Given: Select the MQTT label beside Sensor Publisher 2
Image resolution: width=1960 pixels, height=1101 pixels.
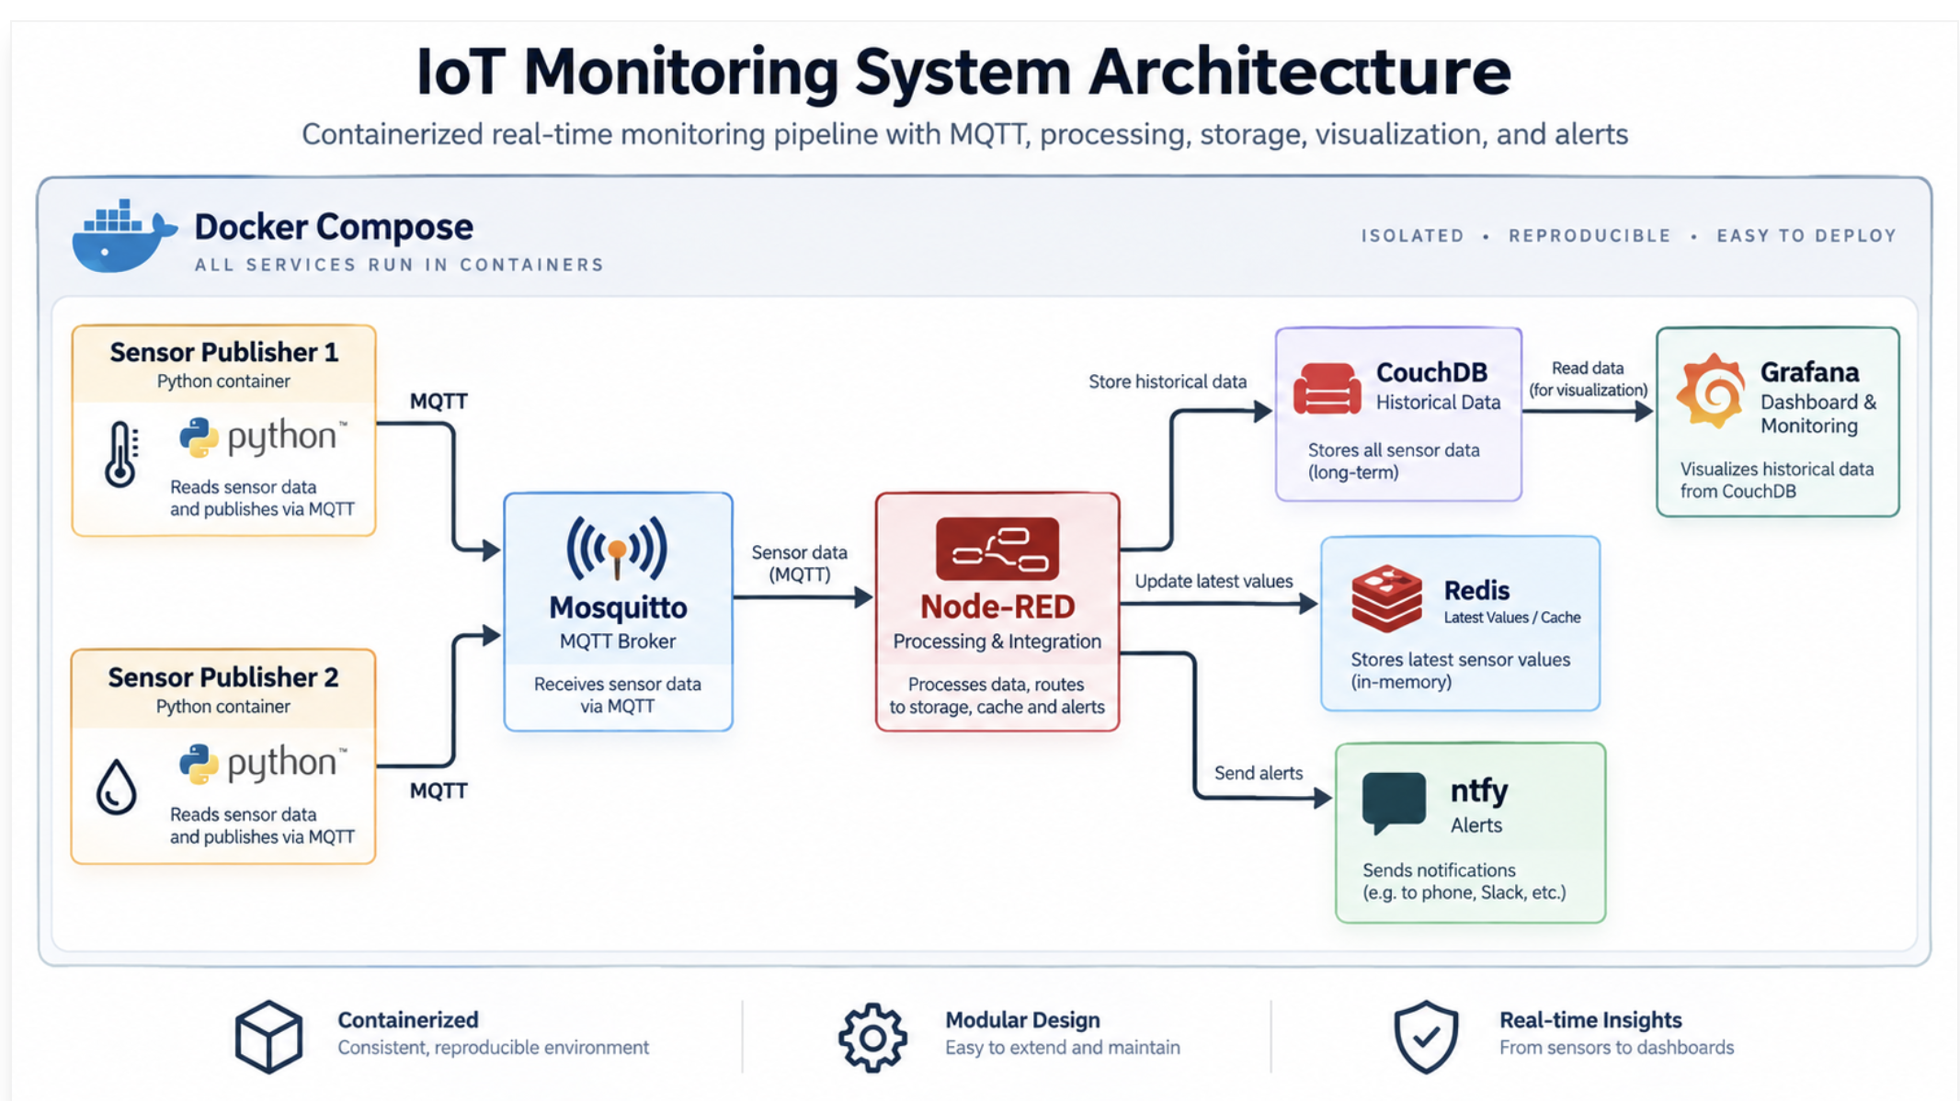Looking at the screenshot, I should point(439,791).
